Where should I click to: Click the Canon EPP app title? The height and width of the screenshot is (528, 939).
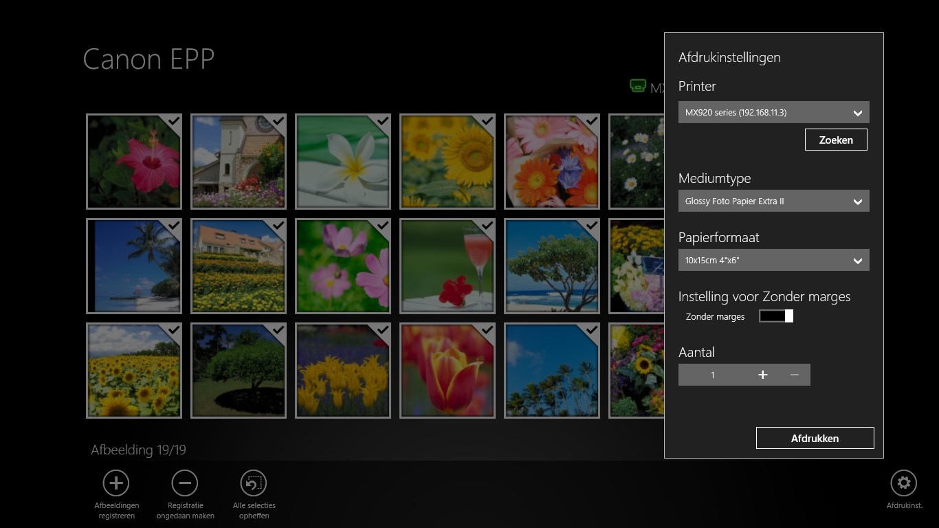coord(148,59)
